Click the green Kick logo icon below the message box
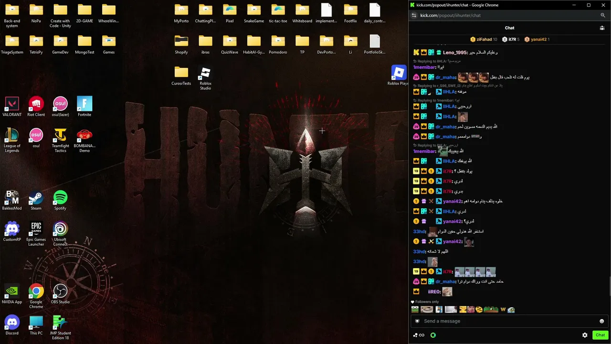Screen dimensions: 611x344 coord(433,335)
